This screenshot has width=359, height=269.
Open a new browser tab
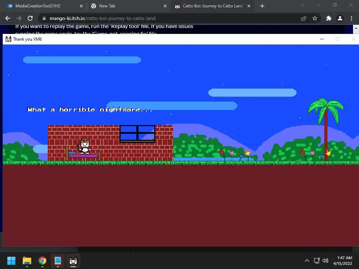click(x=262, y=6)
